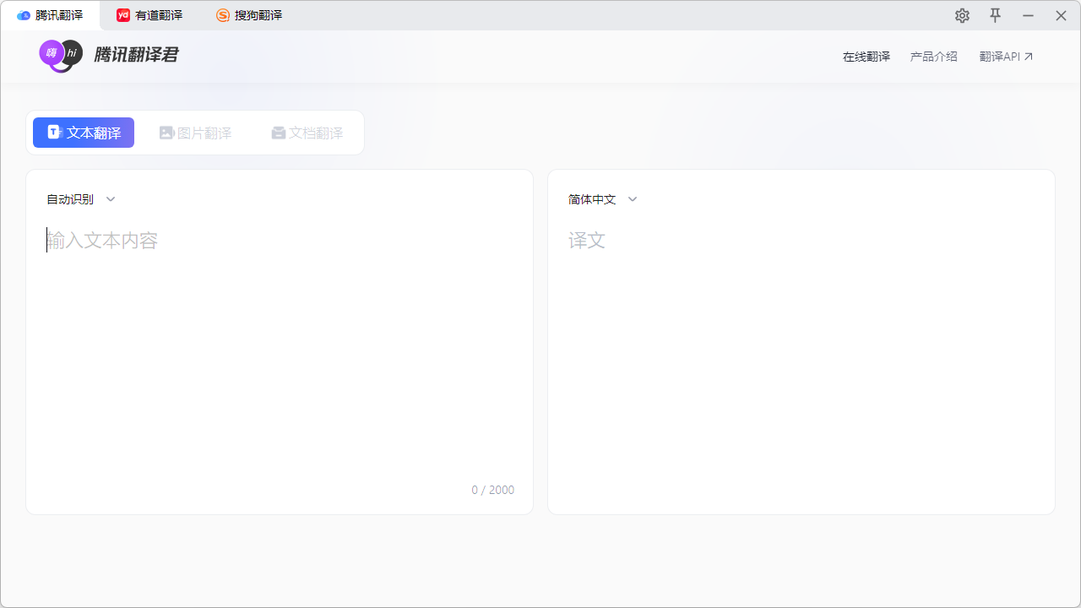This screenshot has width=1081, height=608.
Task: Click the 搜狗翻译 orange S icon
Action: (223, 15)
